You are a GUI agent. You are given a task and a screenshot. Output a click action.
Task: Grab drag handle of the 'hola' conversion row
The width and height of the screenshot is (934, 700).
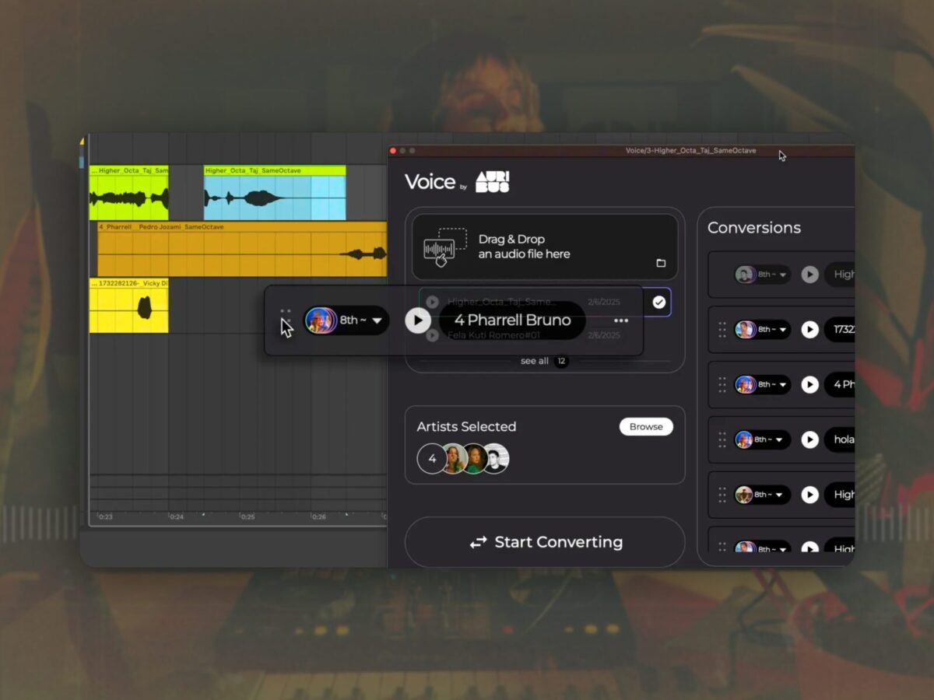coord(722,439)
